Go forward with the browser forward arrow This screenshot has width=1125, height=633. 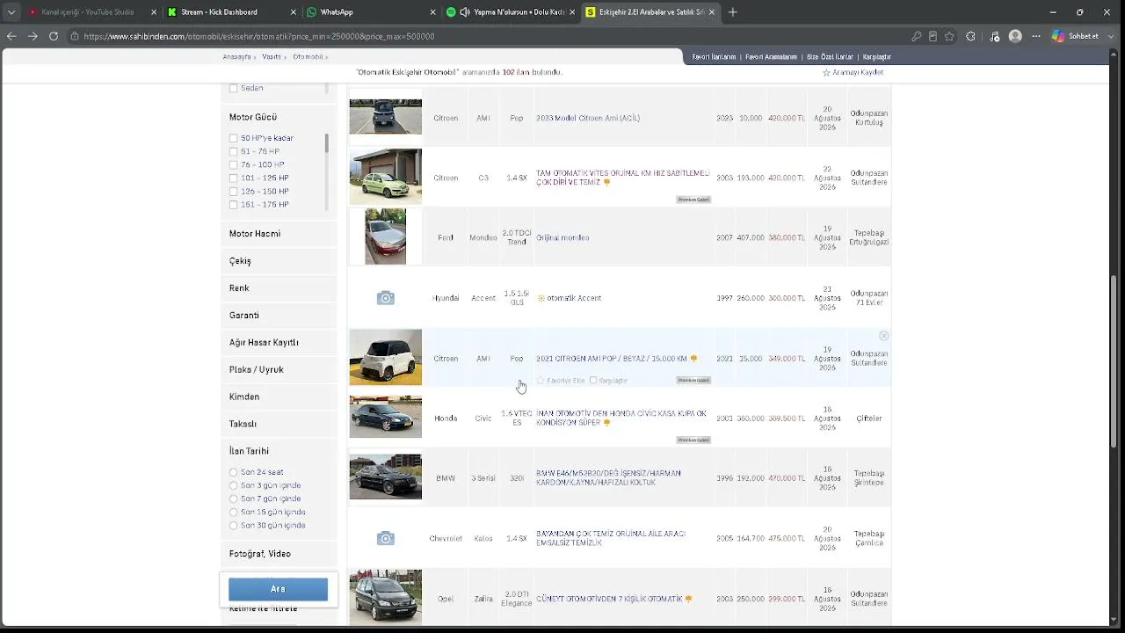point(33,36)
